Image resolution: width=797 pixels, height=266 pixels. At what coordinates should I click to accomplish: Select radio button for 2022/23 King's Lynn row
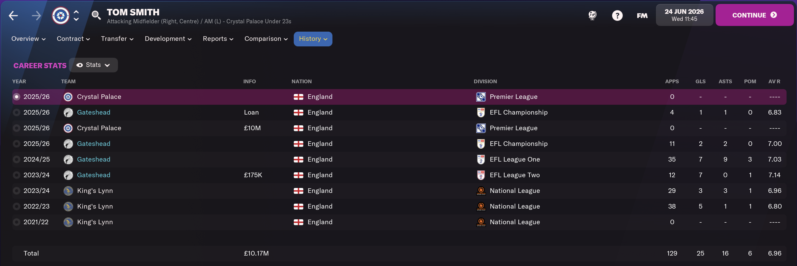pyautogui.click(x=17, y=207)
